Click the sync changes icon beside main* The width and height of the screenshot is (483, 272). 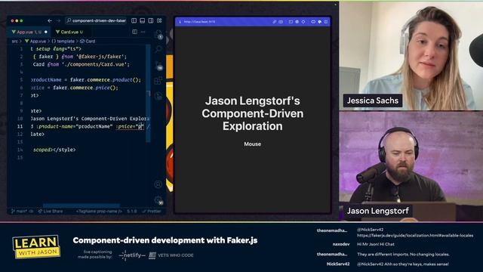(31, 212)
